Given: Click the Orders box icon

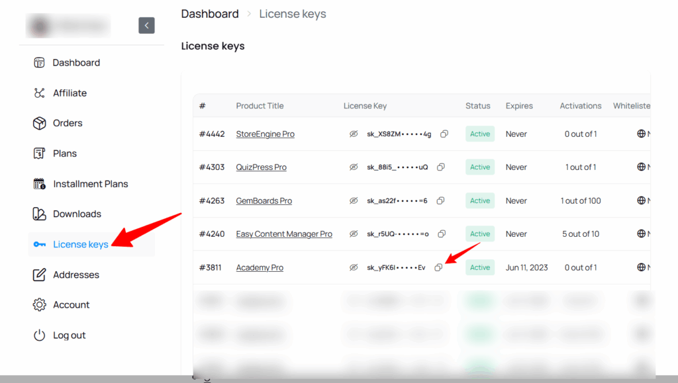Looking at the screenshot, I should coord(39,123).
